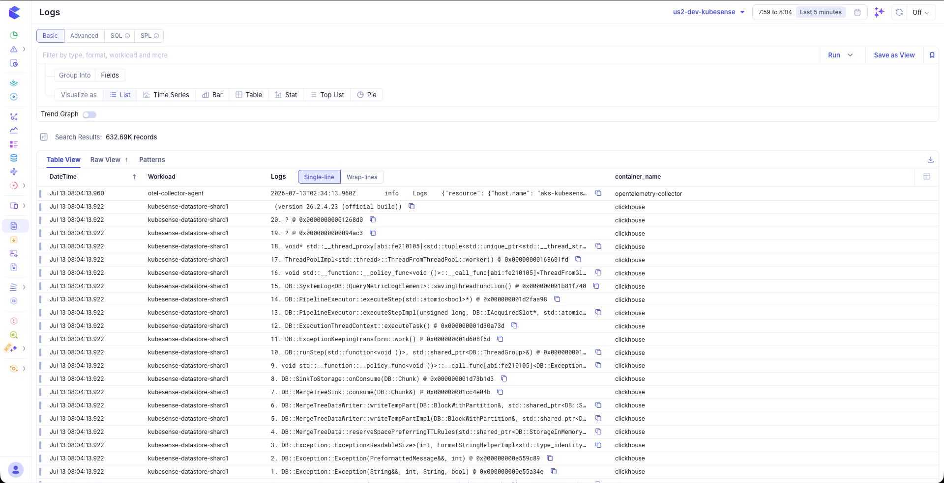Click the Workload column header
The width and height of the screenshot is (944, 483).
click(x=161, y=177)
